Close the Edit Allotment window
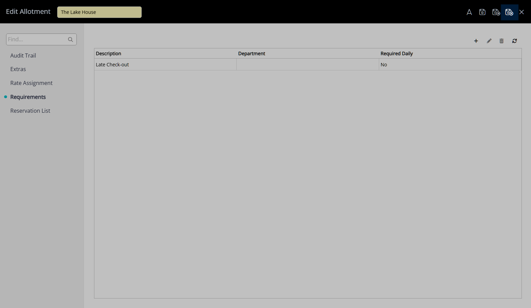The image size is (531, 308). (522, 12)
